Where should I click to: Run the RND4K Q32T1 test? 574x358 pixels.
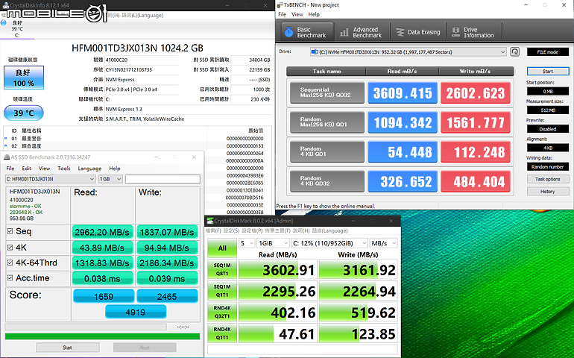(222, 312)
